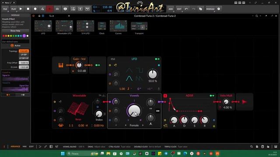Screen dimensions: 280x157
Task: Click the MODULE panel header tab
Action: tap(15, 15)
